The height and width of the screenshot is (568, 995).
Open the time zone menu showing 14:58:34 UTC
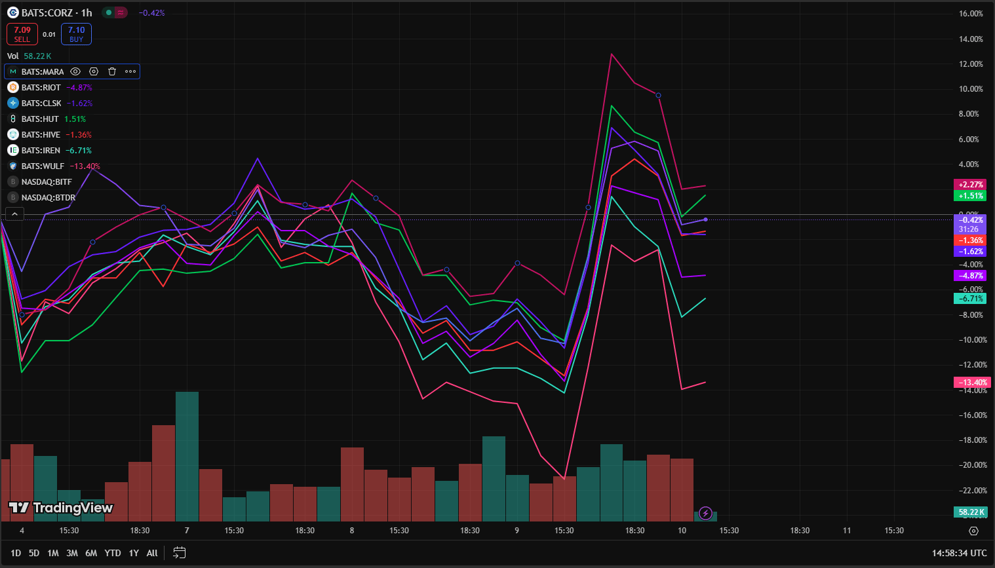[x=959, y=553]
